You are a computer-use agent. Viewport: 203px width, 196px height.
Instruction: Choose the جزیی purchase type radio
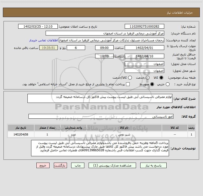click(x=168, y=84)
